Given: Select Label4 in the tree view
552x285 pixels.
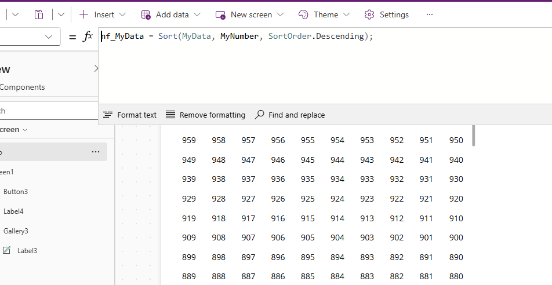Looking at the screenshot, I should click(13, 211).
